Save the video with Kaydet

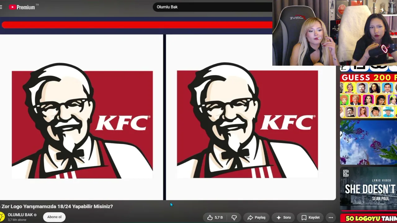click(310, 217)
